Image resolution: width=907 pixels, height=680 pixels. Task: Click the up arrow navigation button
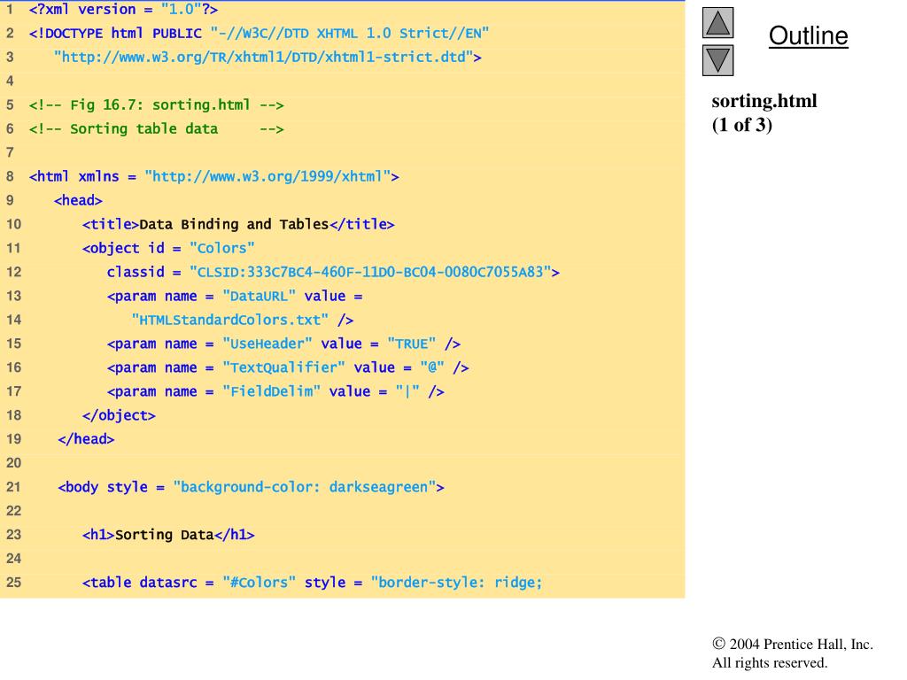coord(717,22)
